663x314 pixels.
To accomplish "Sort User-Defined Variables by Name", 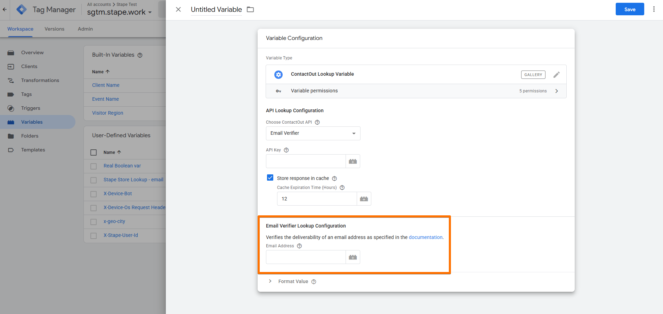I will tap(112, 152).
